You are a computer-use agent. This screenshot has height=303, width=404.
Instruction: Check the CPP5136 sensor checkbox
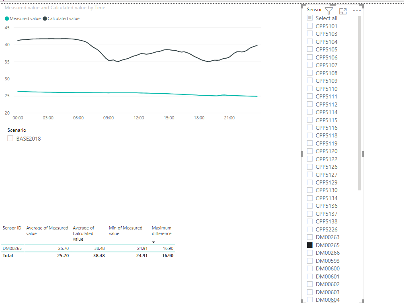coord(310,206)
